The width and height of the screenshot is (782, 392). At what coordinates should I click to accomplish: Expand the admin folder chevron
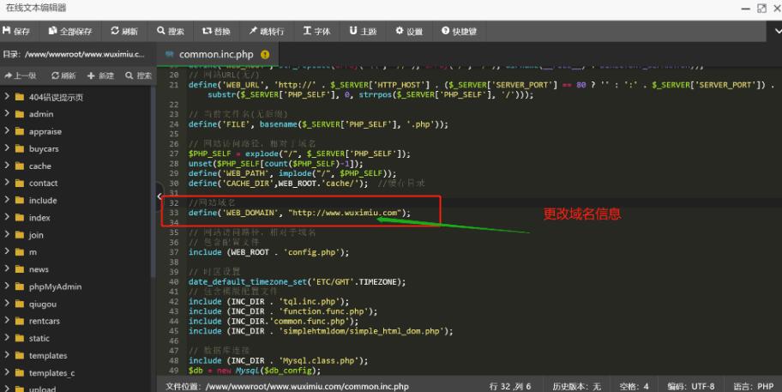coord(7,114)
